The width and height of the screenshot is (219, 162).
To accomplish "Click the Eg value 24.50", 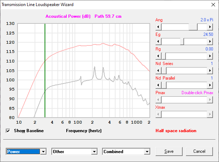I will [x=208, y=34].
